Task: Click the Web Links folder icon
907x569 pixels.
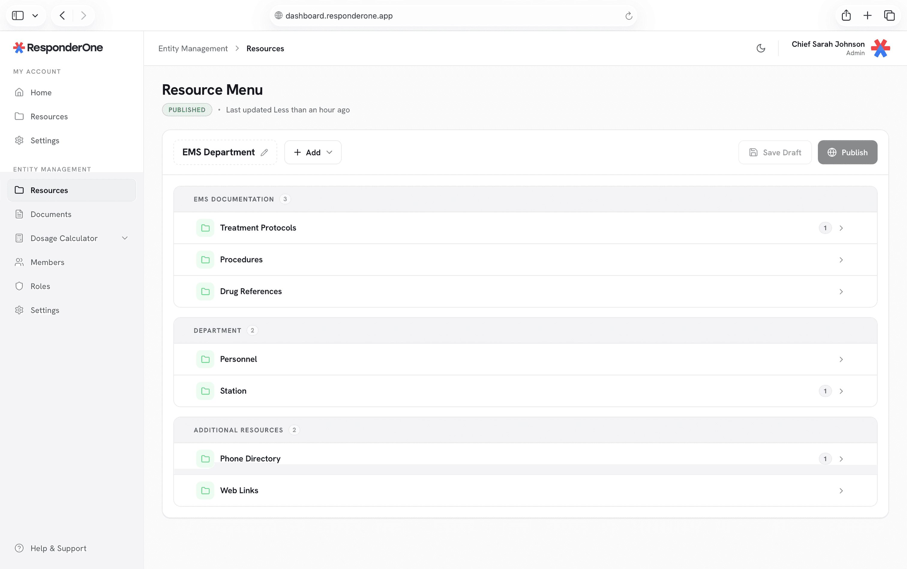Action: [205, 491]
